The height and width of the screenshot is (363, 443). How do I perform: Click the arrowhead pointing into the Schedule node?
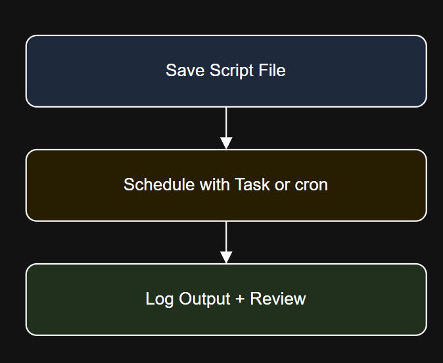coord(226,143)
